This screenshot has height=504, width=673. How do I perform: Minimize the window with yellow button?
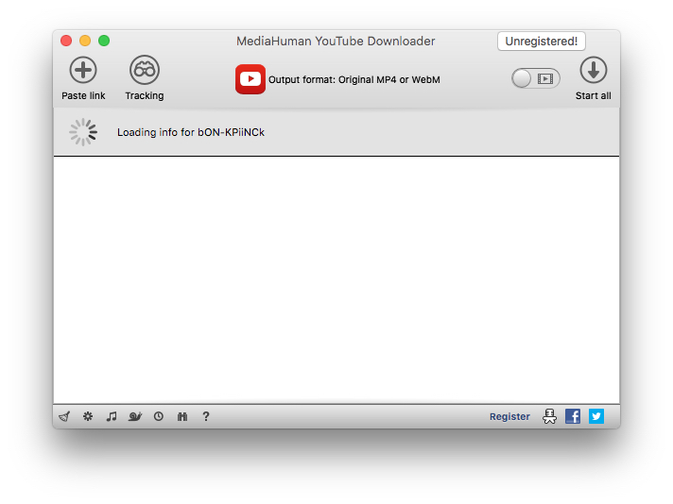(85, 41)
